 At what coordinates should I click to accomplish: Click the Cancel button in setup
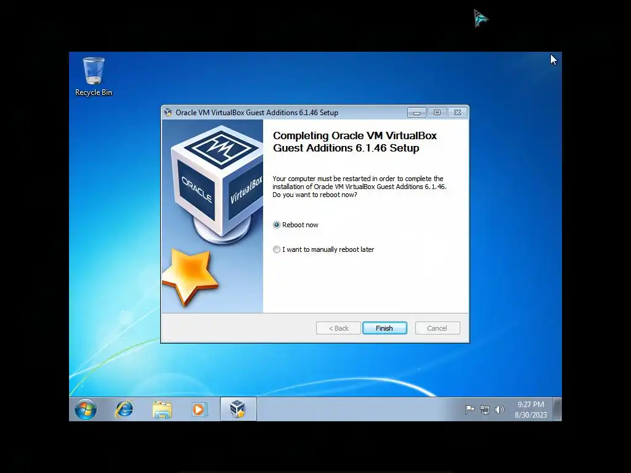point(437,328)
